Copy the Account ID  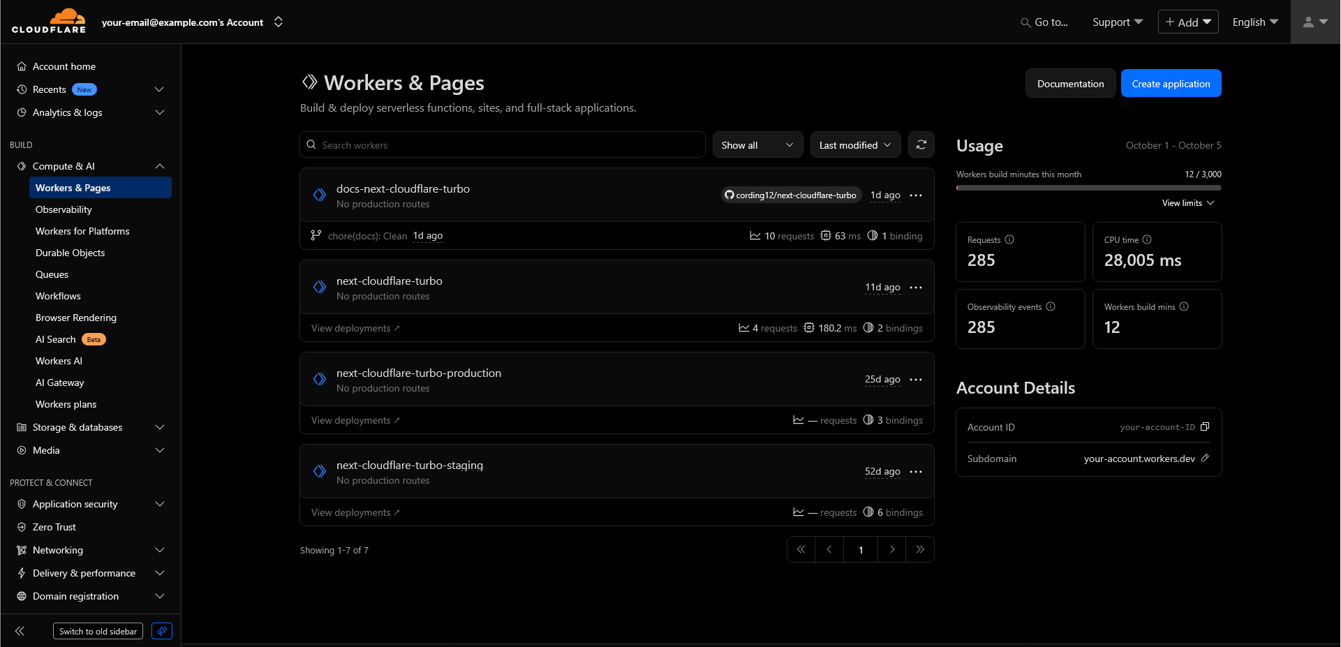1205,426
